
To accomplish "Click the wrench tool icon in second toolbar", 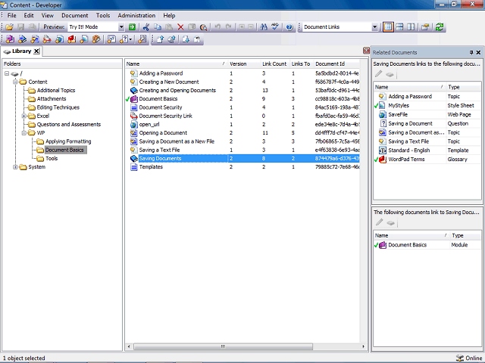I will tap(142, 39).
